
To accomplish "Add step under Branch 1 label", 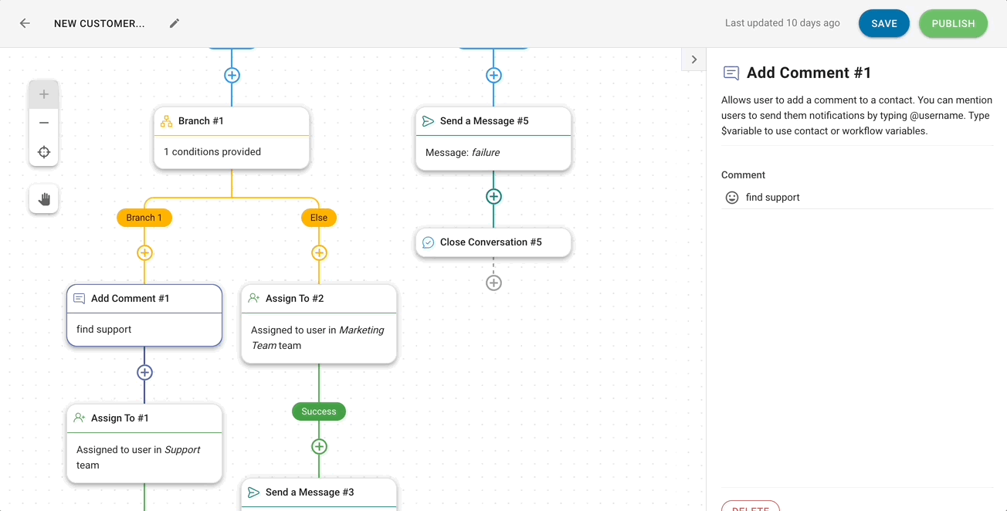I will click(144, 252).
